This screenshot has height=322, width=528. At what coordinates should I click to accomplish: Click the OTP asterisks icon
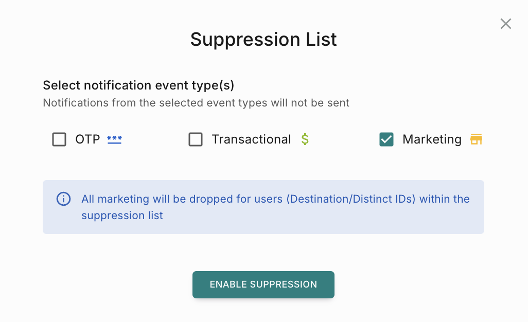[x=114, y=139]
